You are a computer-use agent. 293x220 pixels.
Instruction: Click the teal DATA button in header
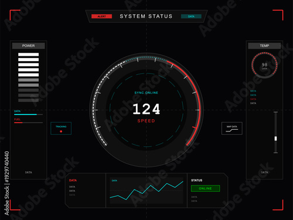(x=191, y=16)
